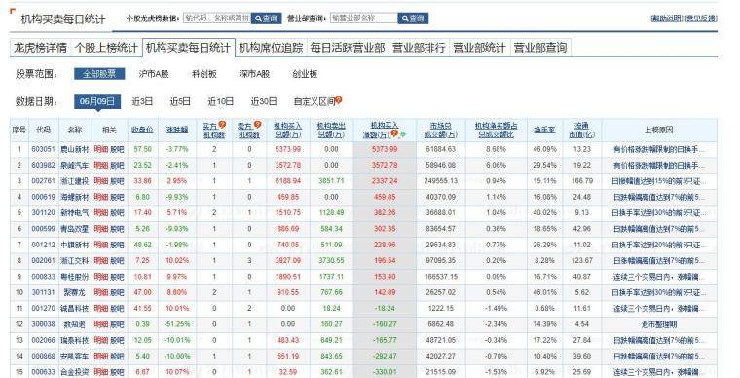The width and height of the screenshot is (740, 378).
Task: Open 明细 for row 301131
Action: [x=101, y=292]
